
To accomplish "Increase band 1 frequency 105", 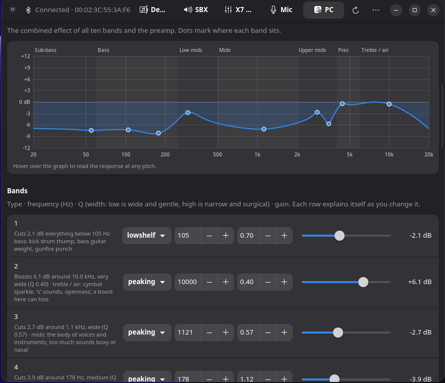I will coord(226,235).
